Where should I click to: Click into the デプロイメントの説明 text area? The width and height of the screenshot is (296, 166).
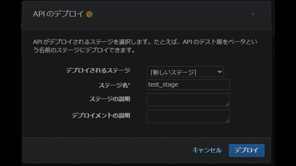[188, 116]
